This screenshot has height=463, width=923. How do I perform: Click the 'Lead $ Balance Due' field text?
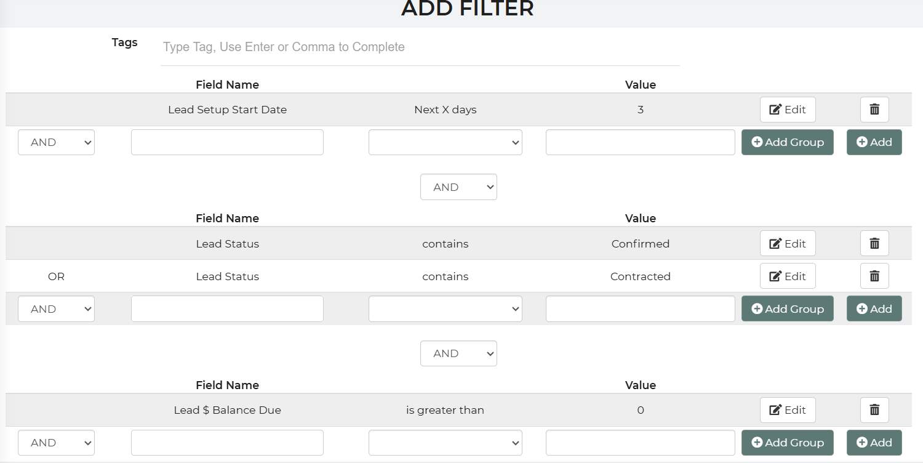(227, 410)
